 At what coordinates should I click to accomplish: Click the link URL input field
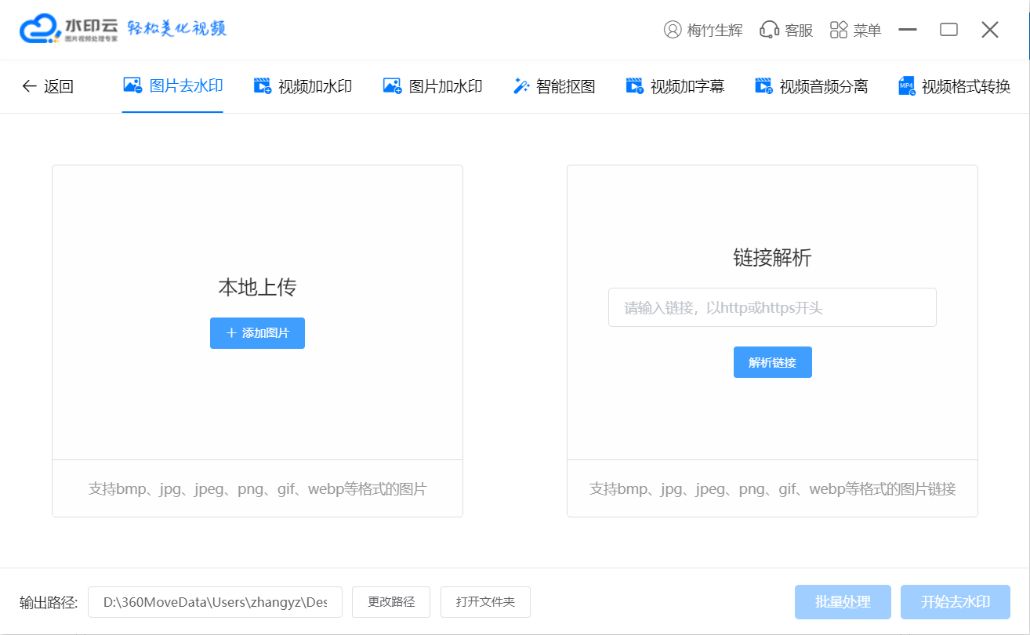[771, 307]
